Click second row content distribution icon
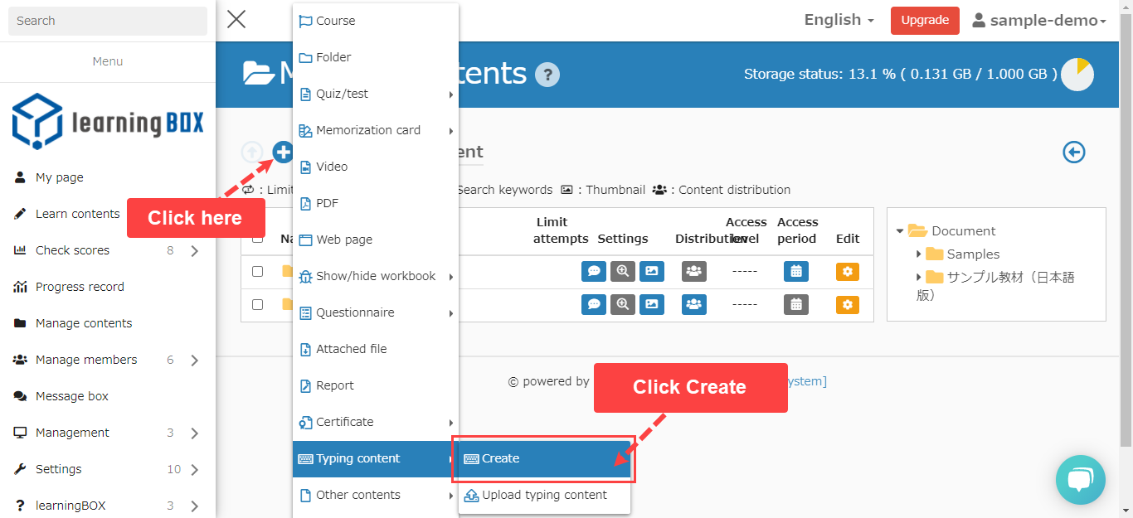Viewport: 1133px width, 518px height. pyautogui.click(x=693, y=304)
